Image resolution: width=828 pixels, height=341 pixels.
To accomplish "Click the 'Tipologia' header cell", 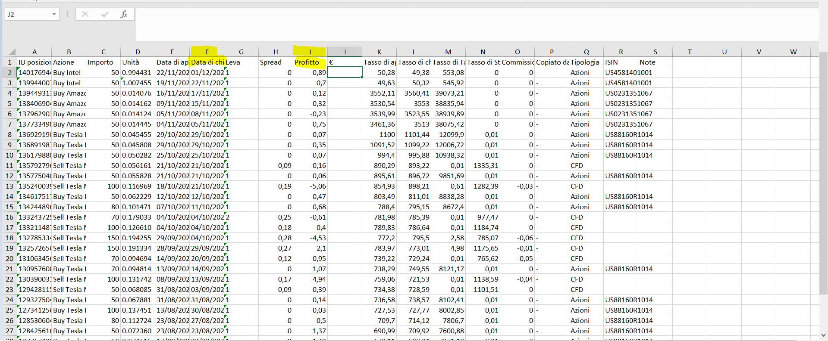I will point(586,62).
